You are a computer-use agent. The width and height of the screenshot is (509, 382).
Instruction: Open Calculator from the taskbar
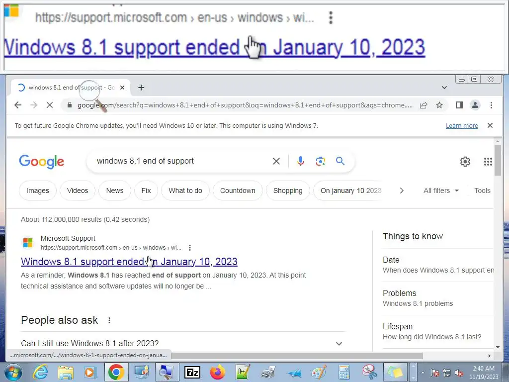coord(344,372)
